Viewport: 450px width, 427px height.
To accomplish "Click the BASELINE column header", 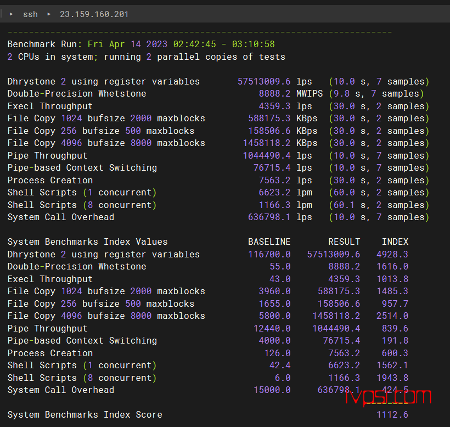I will pos(269,241).
